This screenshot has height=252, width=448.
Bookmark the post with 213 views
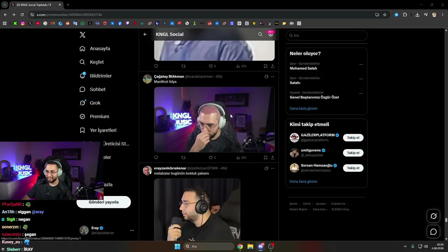[266, 66]
